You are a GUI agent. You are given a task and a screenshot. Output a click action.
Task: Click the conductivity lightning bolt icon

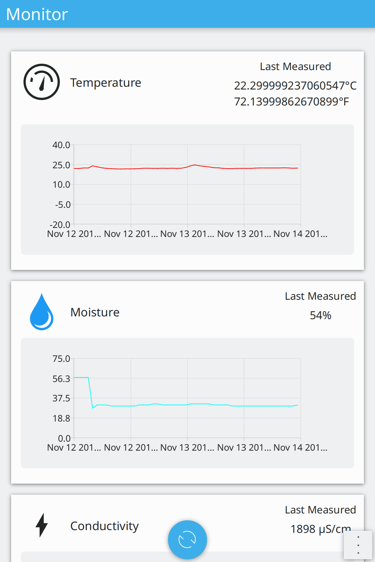pyautogui.click(x=42, y=525)
